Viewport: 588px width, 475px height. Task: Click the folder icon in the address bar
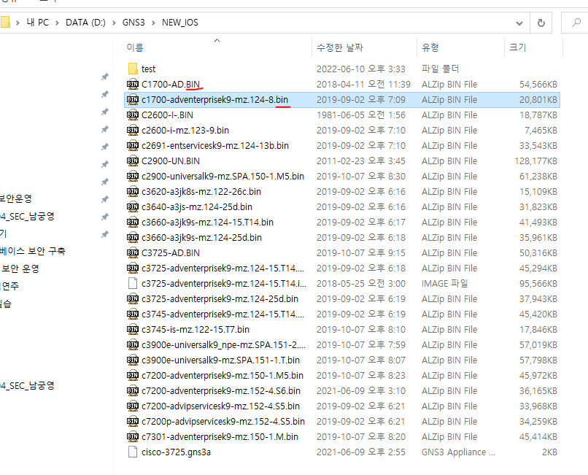(x=5, y=22)
